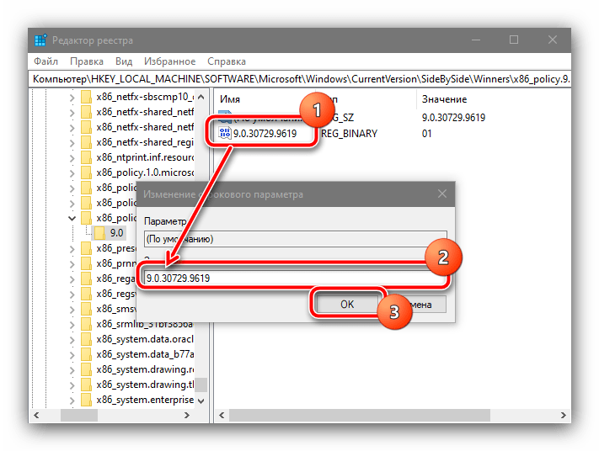Image resolution: width=599 pixels, height=451 pixels.
Task: Open the Файл menu
Action: (45, 61)
